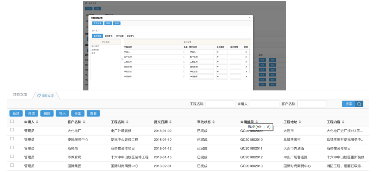Screen dimensions: 376x172
Task: Click the move-field arrow between panels
Action: [x=122, y=59]
